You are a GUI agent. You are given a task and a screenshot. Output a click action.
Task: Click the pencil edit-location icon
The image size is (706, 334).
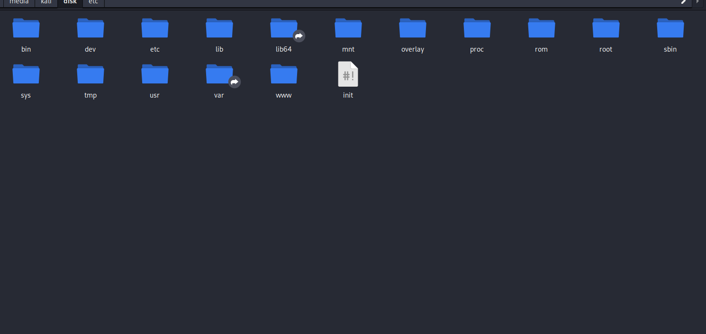684,2
